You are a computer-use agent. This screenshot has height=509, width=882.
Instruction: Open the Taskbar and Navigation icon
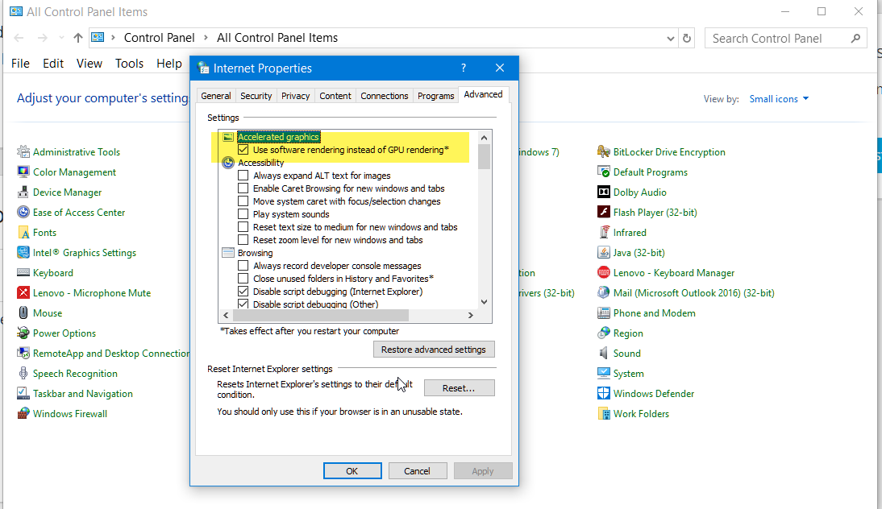pyautogui.click(x=23, y=393)
